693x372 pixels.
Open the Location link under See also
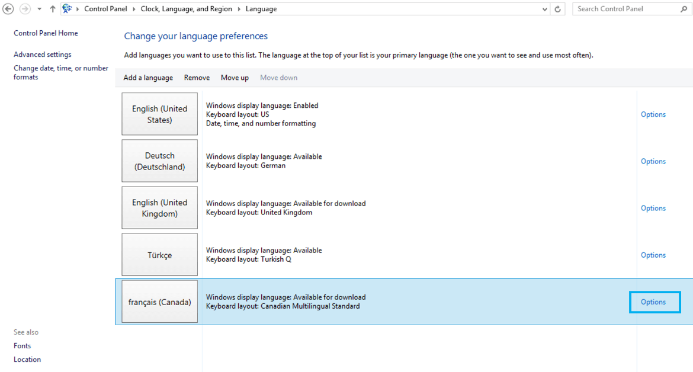27,360
